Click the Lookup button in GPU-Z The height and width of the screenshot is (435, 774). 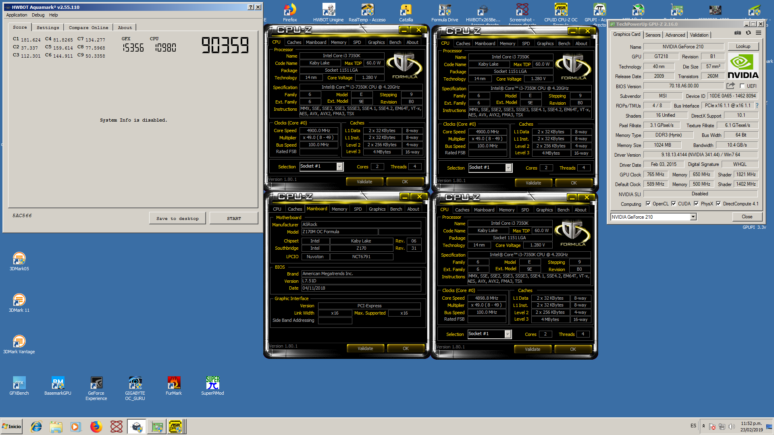pos(743,46)
